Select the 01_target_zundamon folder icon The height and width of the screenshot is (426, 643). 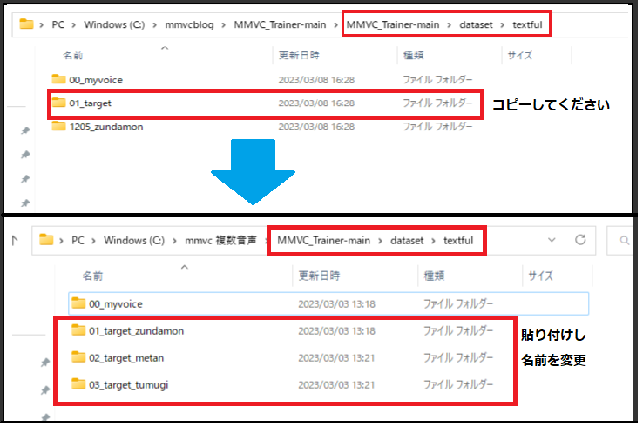tap(78, 329)
